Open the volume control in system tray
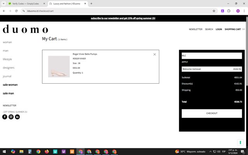 (x=219, y=152)
